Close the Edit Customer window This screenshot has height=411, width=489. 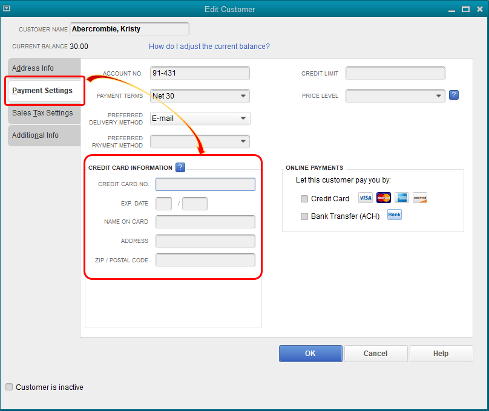pos(480,9)
